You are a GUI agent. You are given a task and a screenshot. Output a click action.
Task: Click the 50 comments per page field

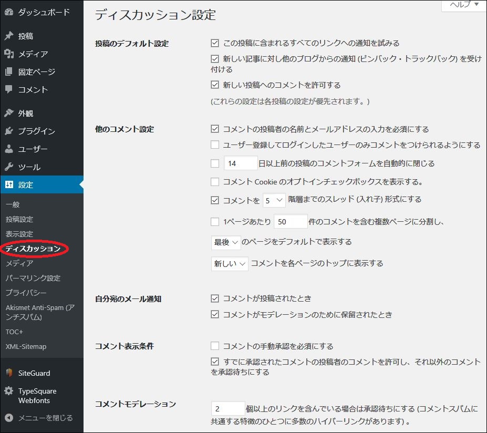[x=291, y=221]
